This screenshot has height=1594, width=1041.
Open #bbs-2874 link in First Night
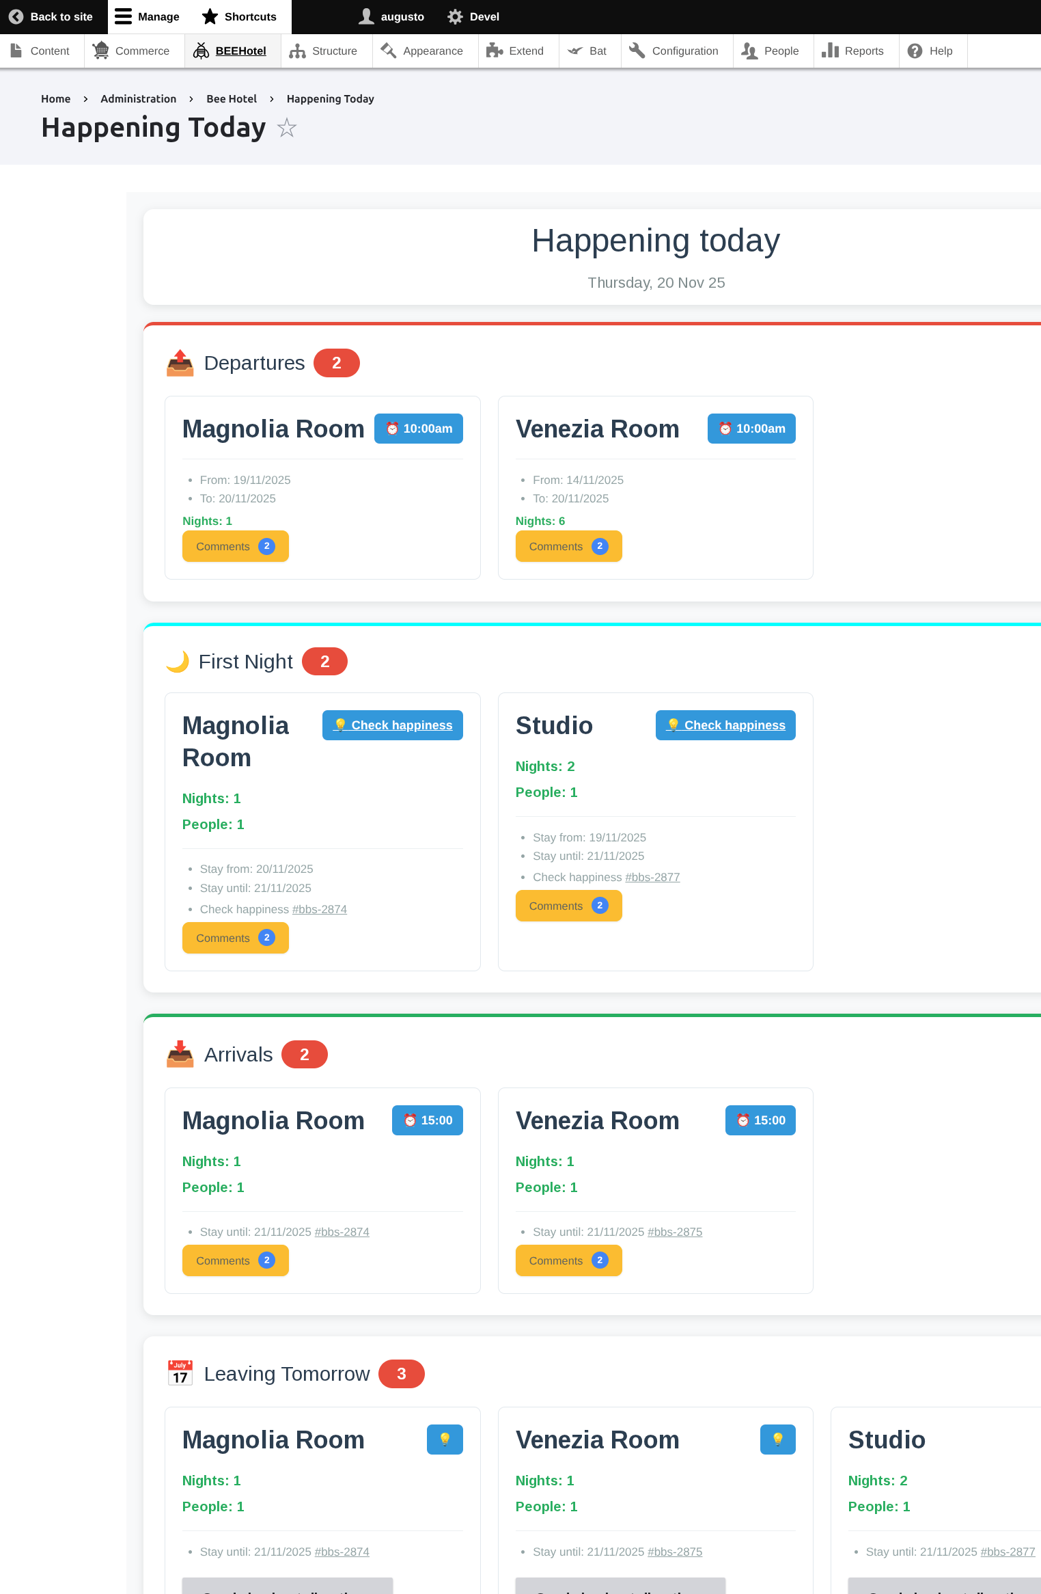click(x=320, y=909)
